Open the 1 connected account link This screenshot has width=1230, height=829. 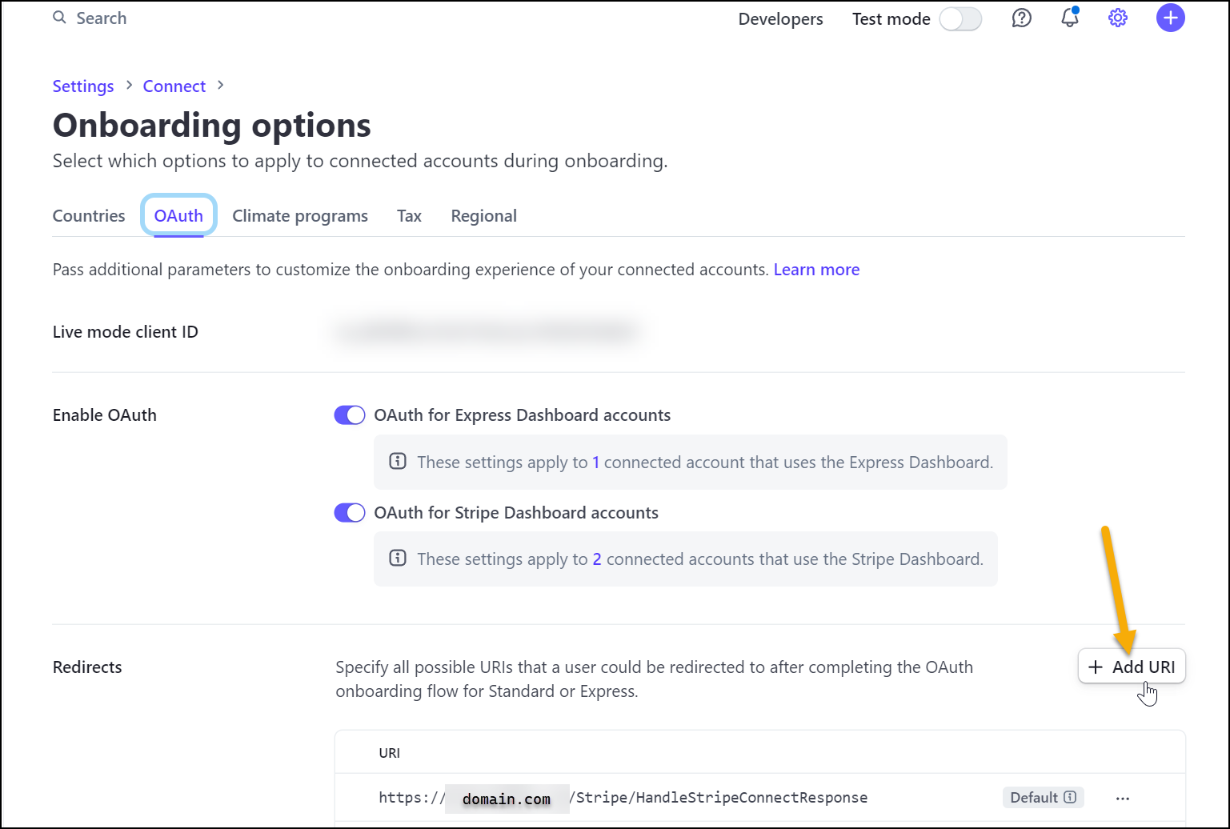[x=595, y=462]
